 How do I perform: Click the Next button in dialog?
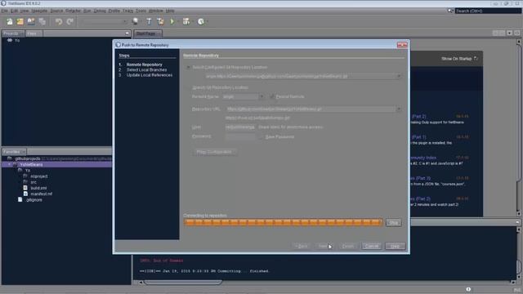coord(324,246)
